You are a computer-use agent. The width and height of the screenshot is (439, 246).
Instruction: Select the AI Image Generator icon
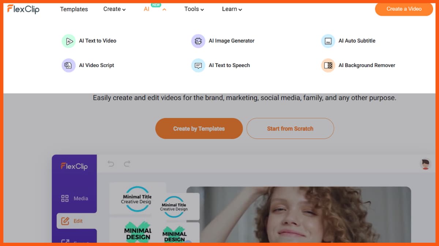tap(198, 41)
